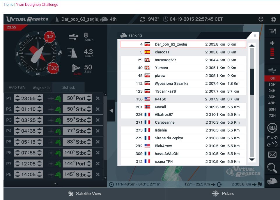Open the help lifebuoy icon
Viewport: 280px width, 200px height.
[261, 19]
